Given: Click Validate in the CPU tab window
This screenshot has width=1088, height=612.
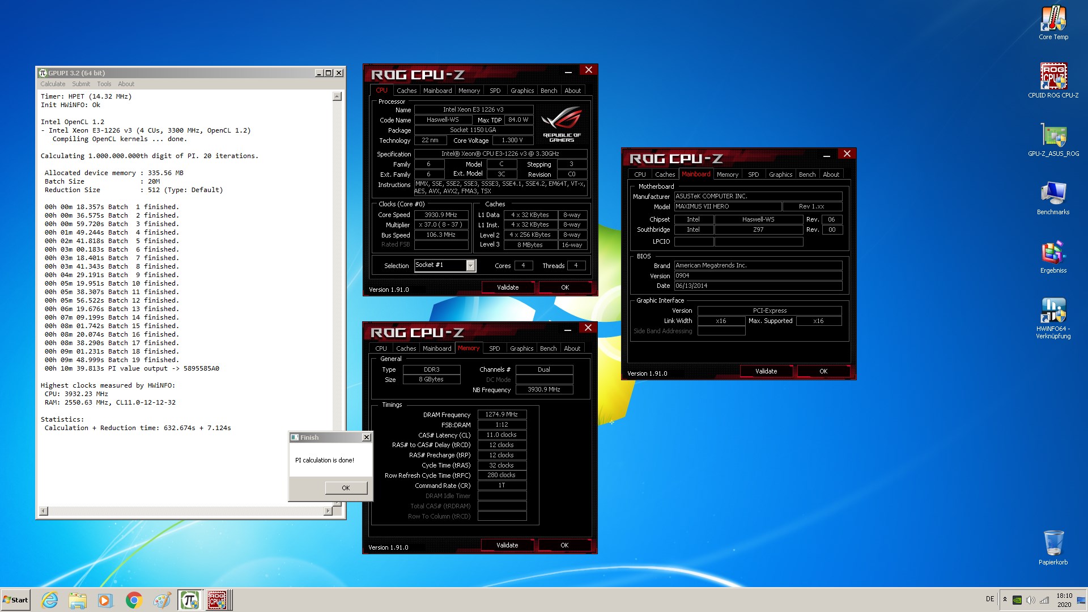Looking at the screenshot, I should tap(508, 287).
